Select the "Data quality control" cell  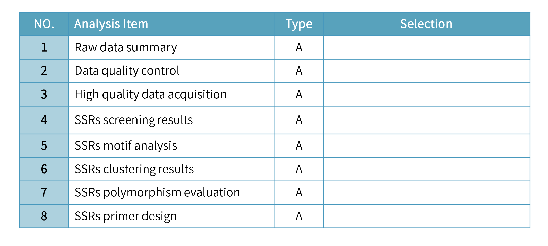(127, 71)
